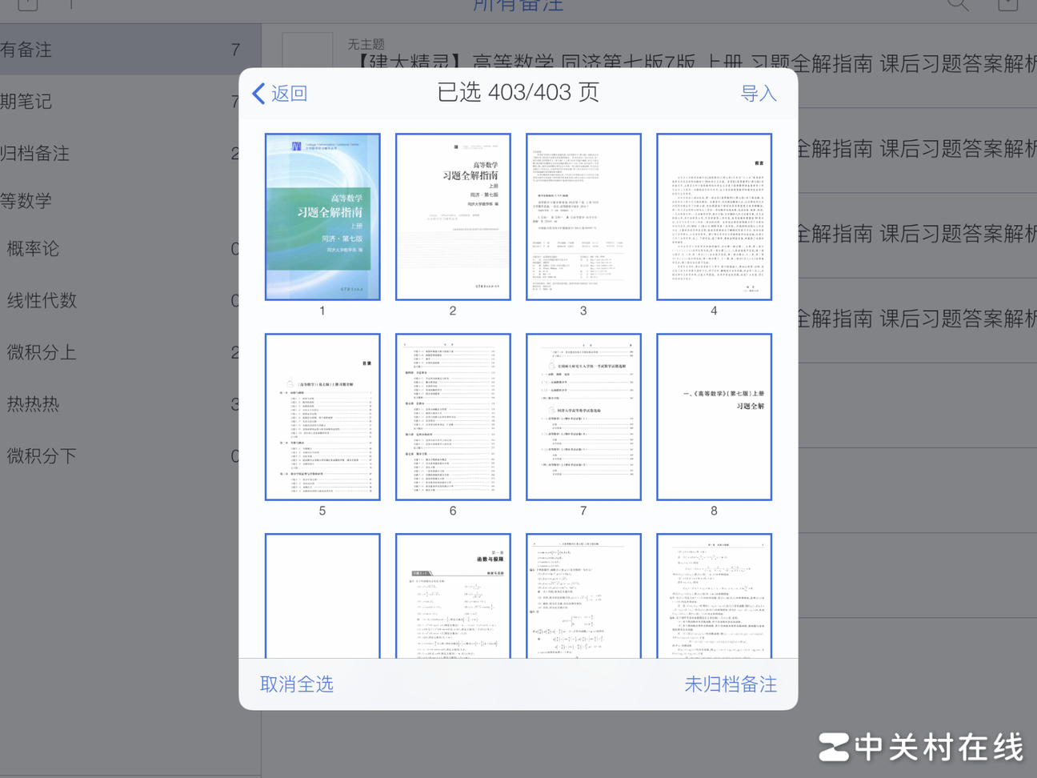Toggle the blank page thumbnail in third row
The width and height of the screenshot is (1037, 778).
tap(322, 596)
